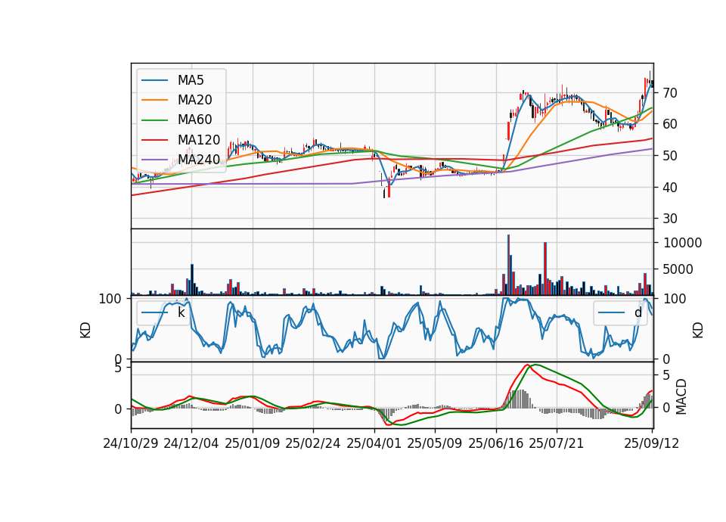726x522 pixels.
Task: Click the 25/02/24 date axis label
Action: coord(312,443)
